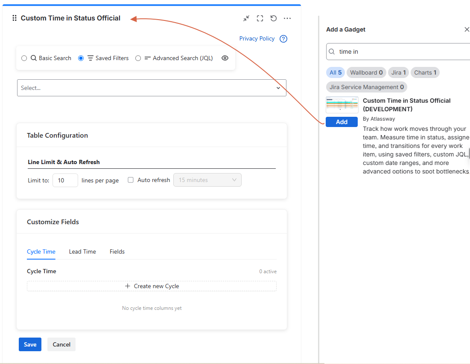
Task: Click the 'By Atlassway' vendor text
Action: (379, 119)
